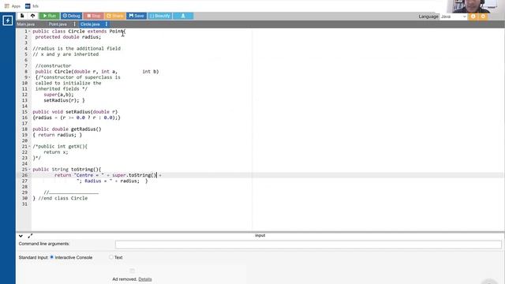
Task: Expand the console panel with the diagonal arrows icon
Action: click(x=30, y=236)
